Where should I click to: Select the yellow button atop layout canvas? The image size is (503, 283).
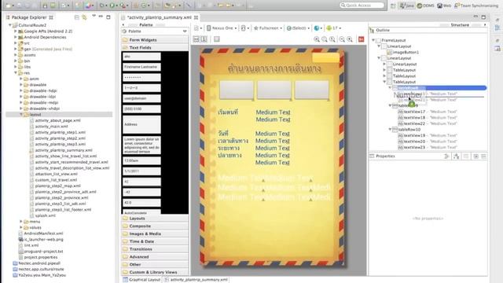(325, 57)
